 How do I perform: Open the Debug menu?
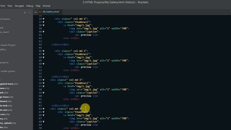tap(30, 6)
